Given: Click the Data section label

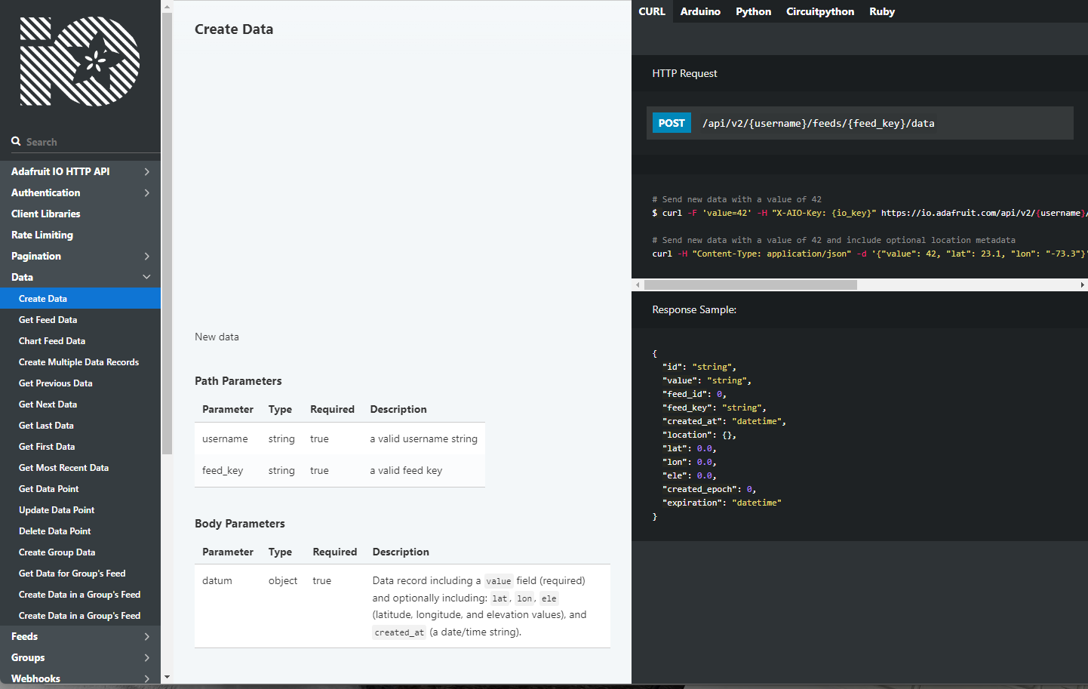Looking at the screenshot, I should coord(23,277).
